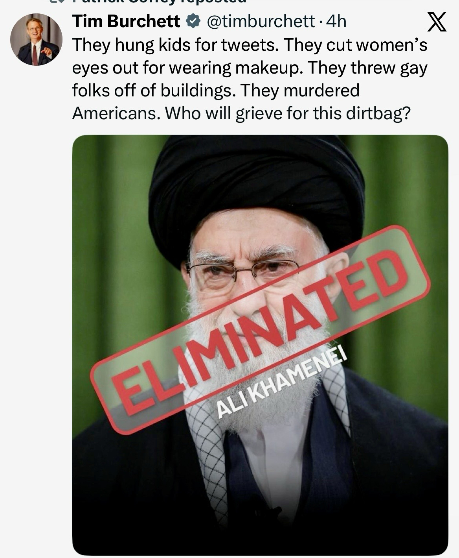Click the "Who will grieve for this dirtbag?" text

click(x=288, y=113)
